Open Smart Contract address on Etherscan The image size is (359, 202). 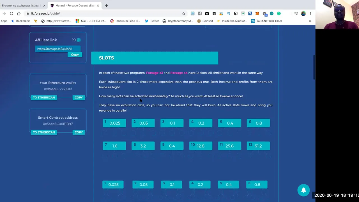(x=44, y=132)
